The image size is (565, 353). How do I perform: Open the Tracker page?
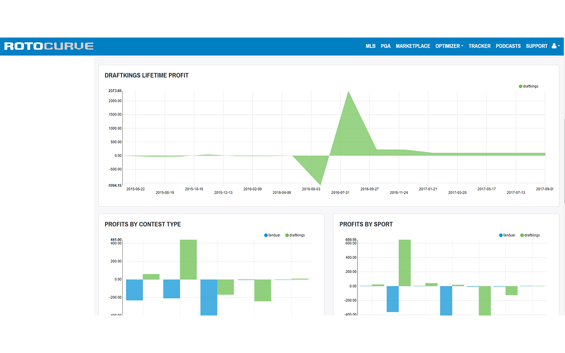479,46
